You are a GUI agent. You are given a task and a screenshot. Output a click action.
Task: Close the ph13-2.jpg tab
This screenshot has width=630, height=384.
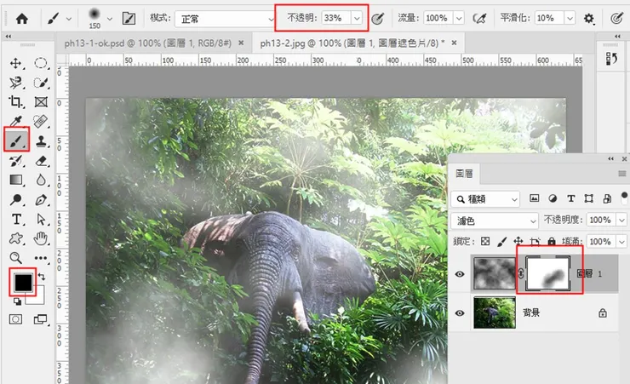tap(454, 43)
